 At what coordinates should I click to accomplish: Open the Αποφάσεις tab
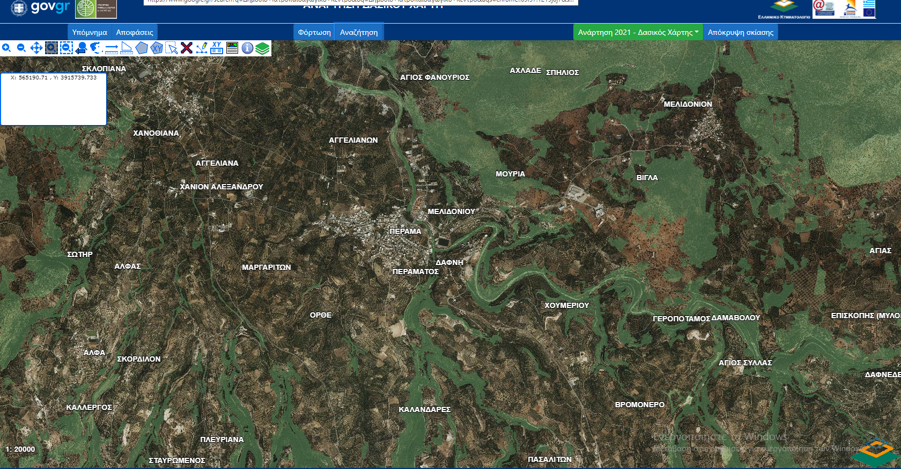click(x=135, y=32)
